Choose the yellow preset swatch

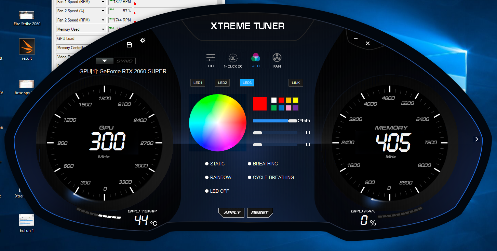(295, 100)
